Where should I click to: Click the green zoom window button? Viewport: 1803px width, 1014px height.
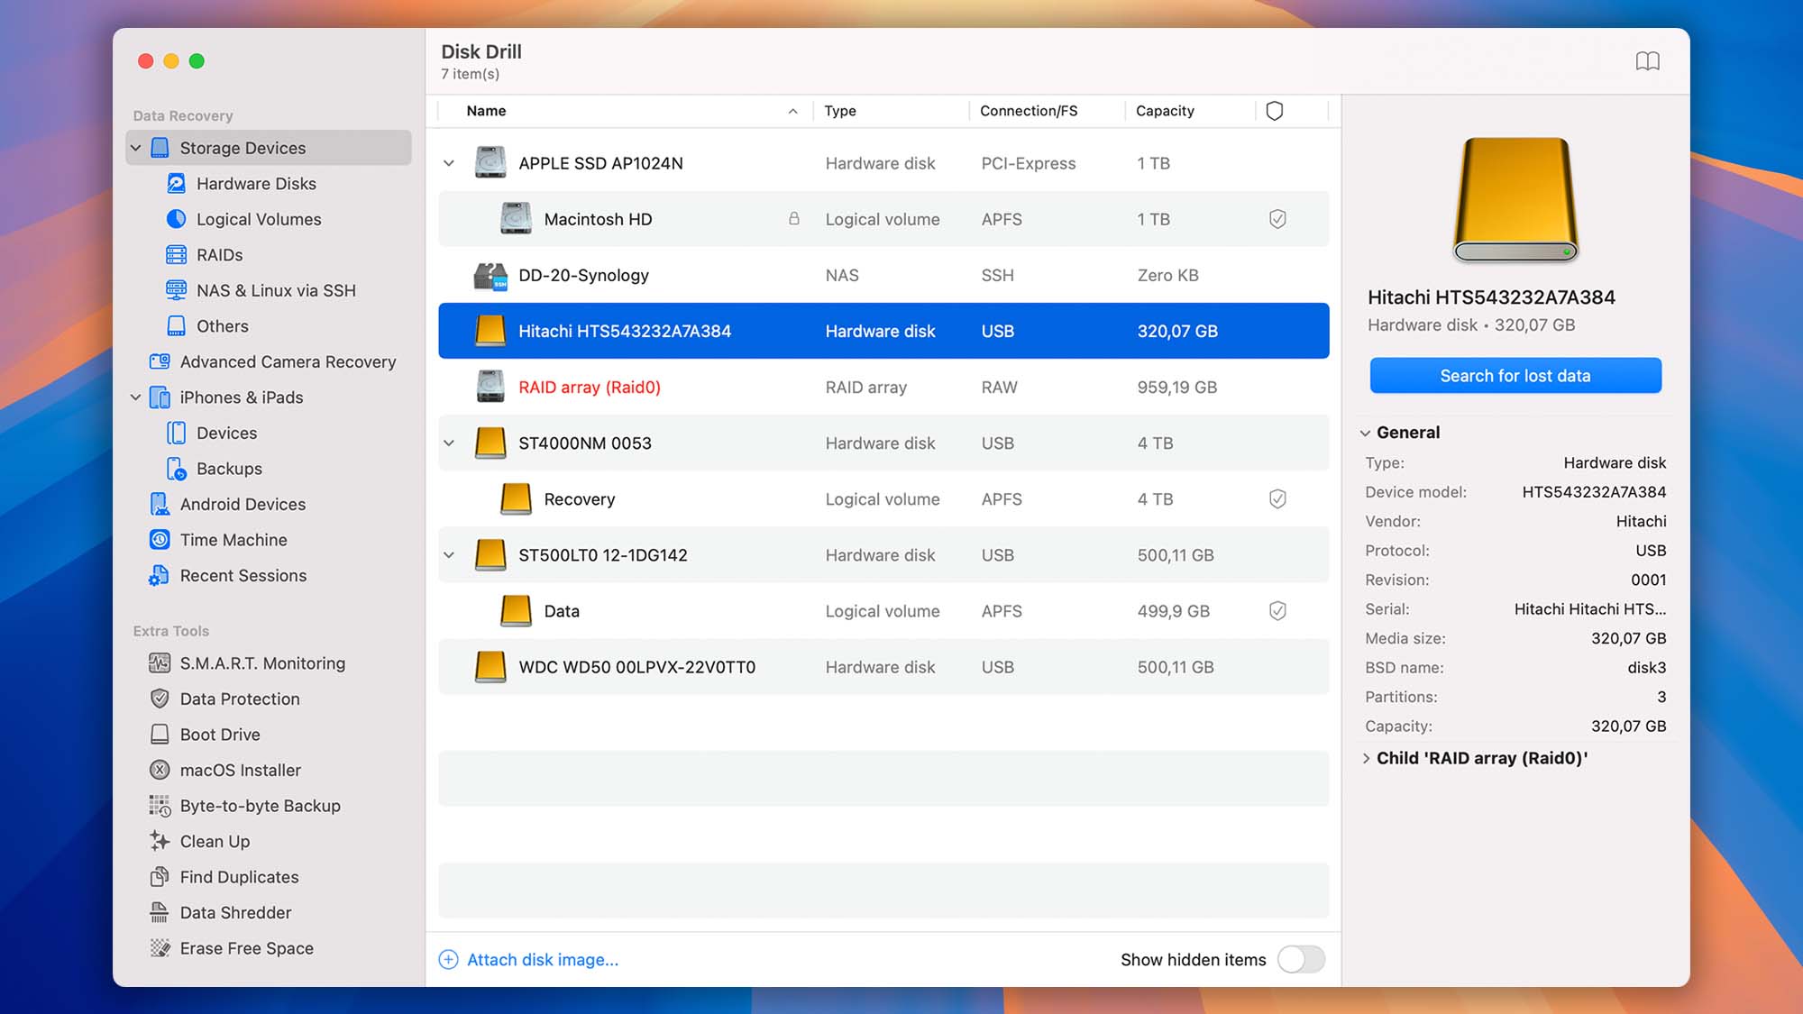coord(197,61)
